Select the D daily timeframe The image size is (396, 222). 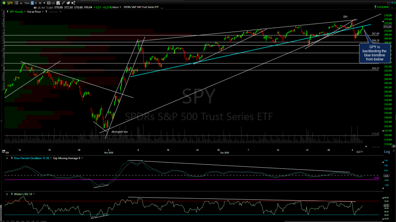point(36,3)
